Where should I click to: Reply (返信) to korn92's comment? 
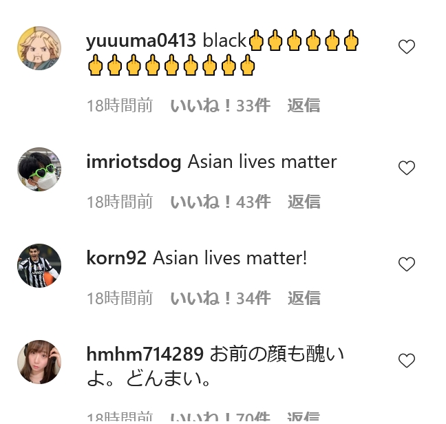click(304, 298)
